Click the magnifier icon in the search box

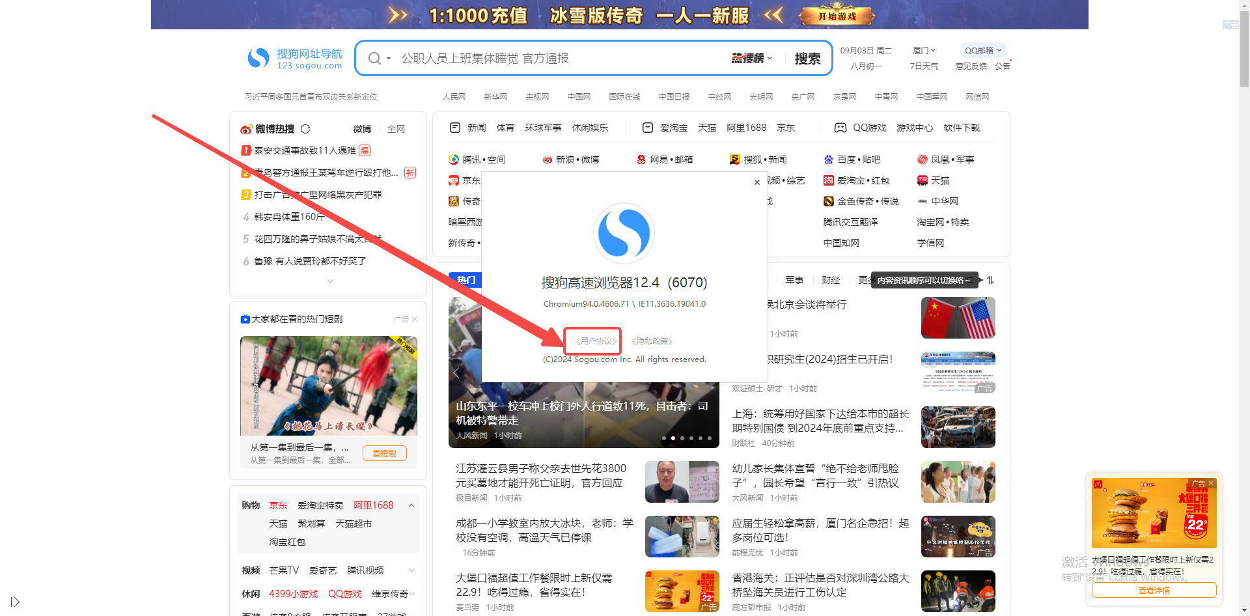coord(374,59)
